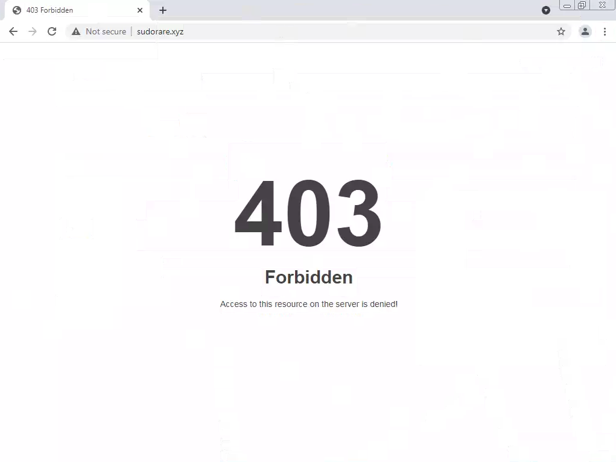Select the 403 Forbidden tab title
616x462 pixels.
[x=49, y=10]
